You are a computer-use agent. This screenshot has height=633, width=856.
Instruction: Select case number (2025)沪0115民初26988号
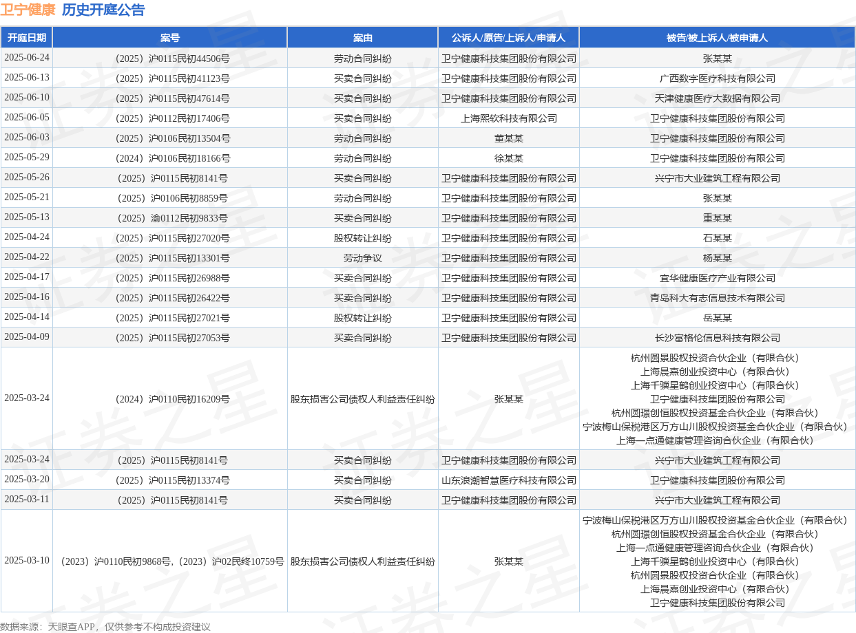(170, 278)
